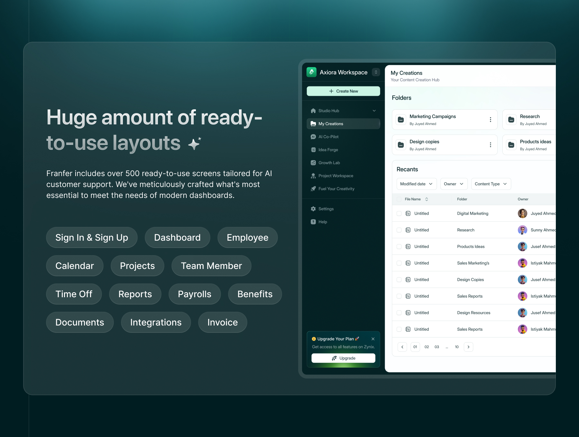
Task: Select the Payrolls pill
Action: click(195, 294)
